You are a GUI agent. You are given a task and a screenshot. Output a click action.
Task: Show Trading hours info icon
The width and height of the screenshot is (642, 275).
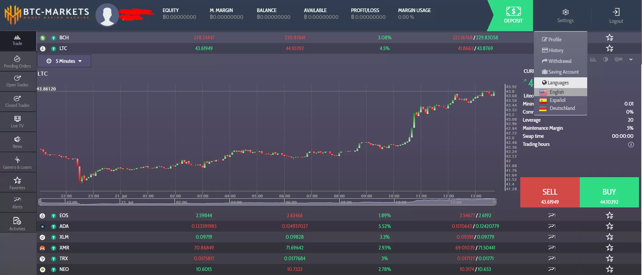[x=631, y=145]
